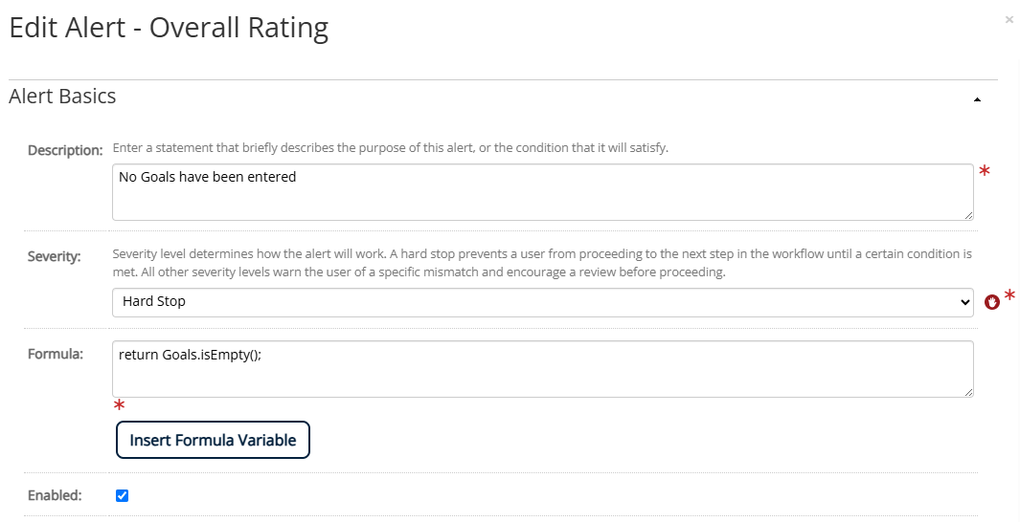The width and height of the screenshot is (1020, 522).
Task: Open the Severity dropdown showing Hard Stop
Action: click(x=542, y=302)
